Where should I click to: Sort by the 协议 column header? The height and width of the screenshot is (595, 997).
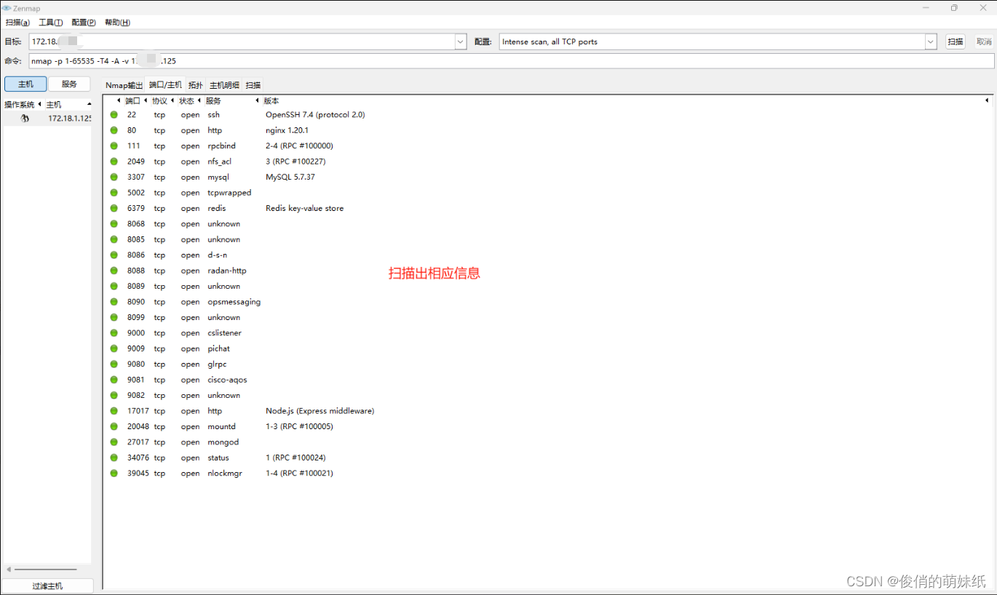(x=159, y=101)
